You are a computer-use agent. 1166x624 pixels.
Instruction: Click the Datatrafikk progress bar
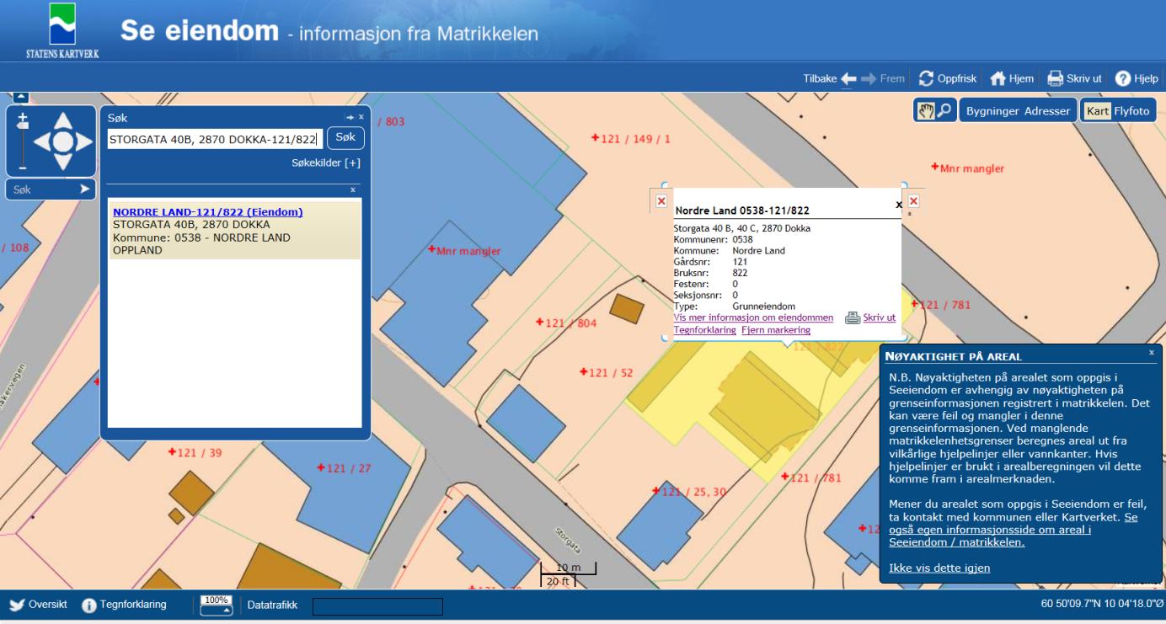pos(377,605)
